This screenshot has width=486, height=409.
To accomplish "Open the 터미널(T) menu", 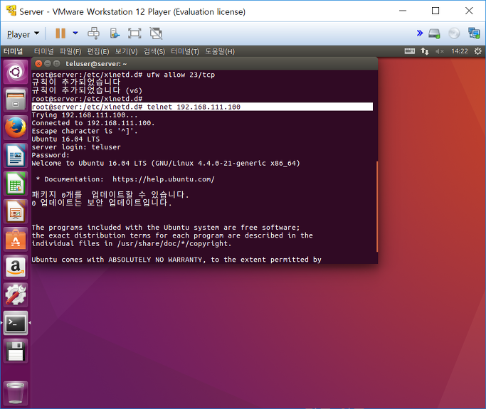I will [185, 51].
